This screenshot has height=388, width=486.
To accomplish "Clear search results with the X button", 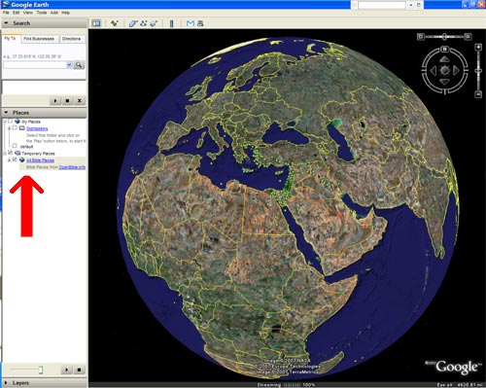I will click(x=80, y=100).
